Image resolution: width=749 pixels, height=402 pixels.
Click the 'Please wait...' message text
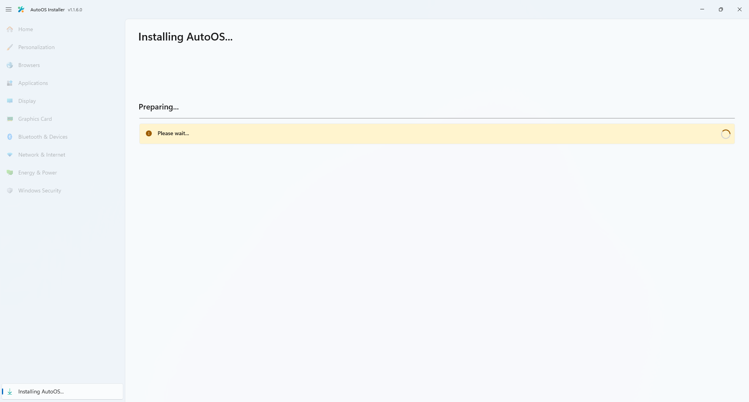[173, 133]
